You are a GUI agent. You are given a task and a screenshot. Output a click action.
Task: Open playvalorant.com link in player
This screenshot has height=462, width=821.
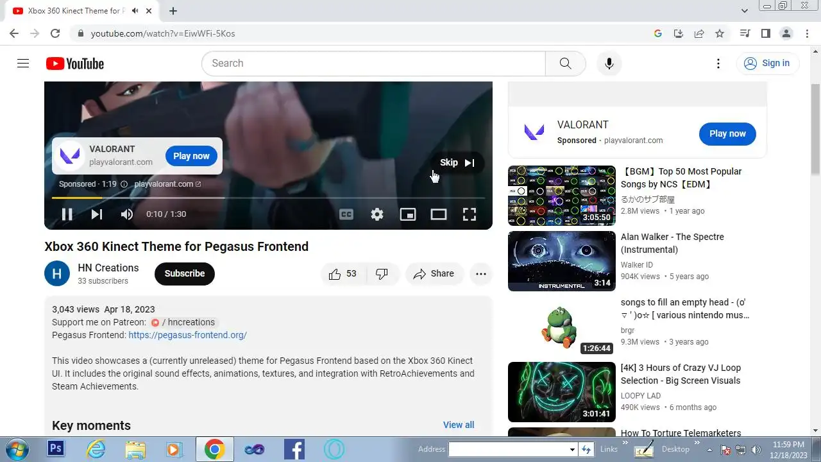pos(167,184)
